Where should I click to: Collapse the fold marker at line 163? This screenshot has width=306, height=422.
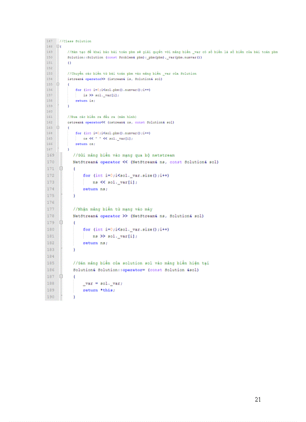(58, 128)
